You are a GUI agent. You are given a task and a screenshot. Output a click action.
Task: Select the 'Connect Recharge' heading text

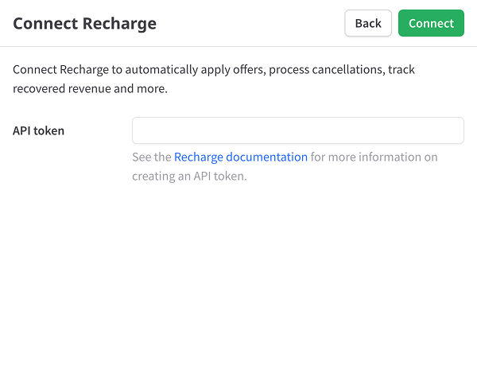[84, 23]
